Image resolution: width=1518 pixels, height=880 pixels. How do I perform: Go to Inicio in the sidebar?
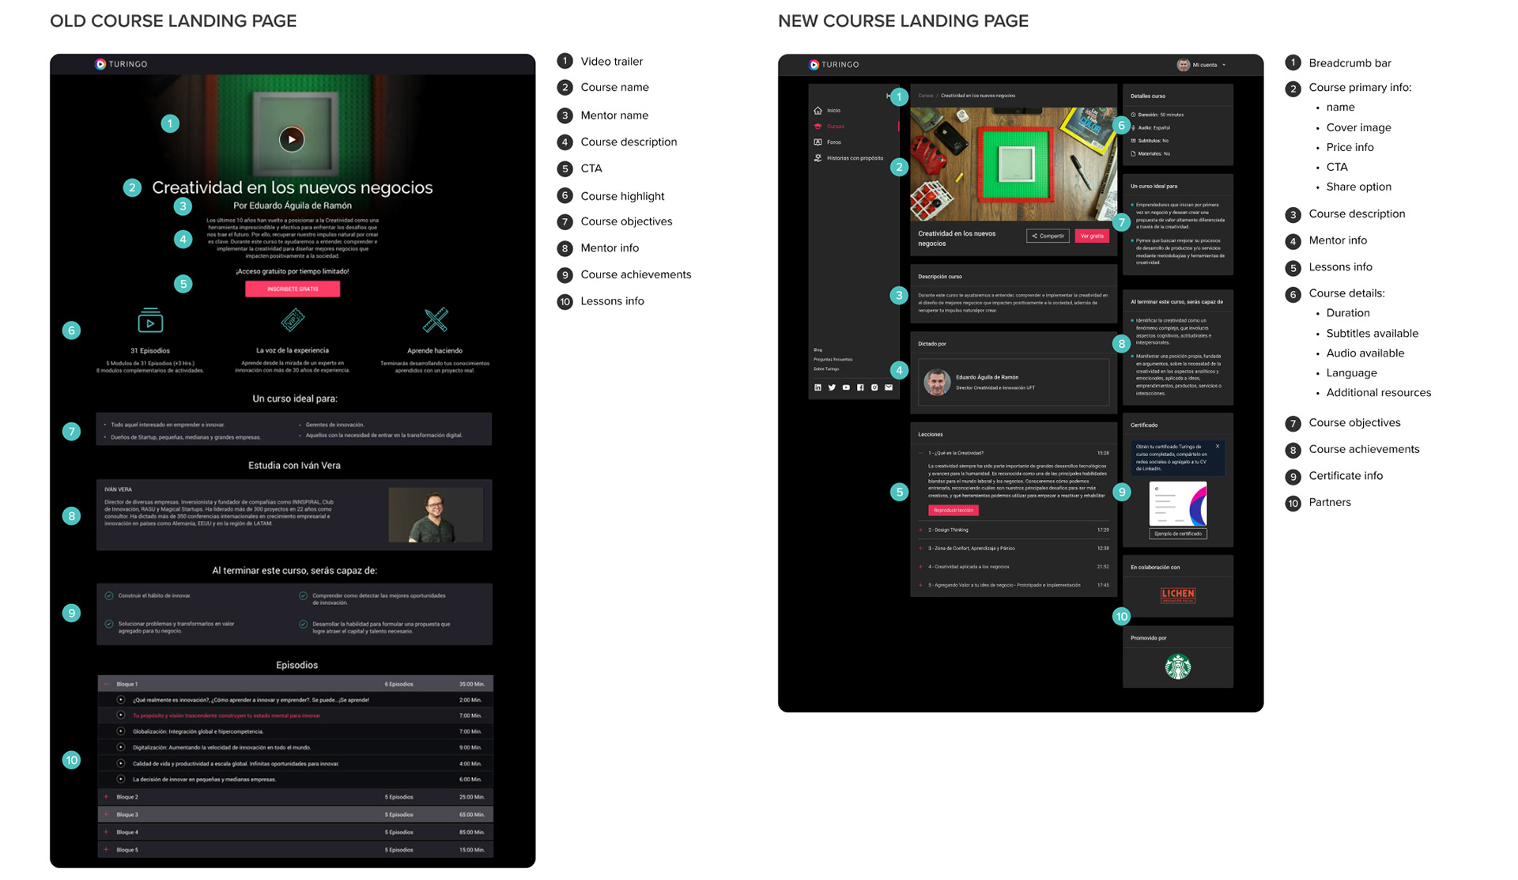point(827,111)
